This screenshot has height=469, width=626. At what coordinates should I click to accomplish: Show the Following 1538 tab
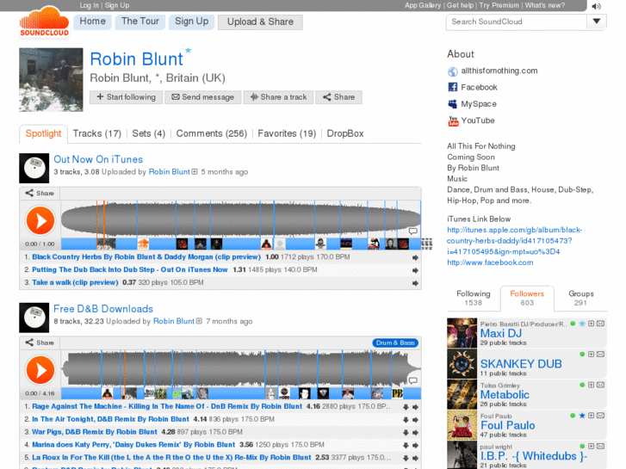point(473,298)
